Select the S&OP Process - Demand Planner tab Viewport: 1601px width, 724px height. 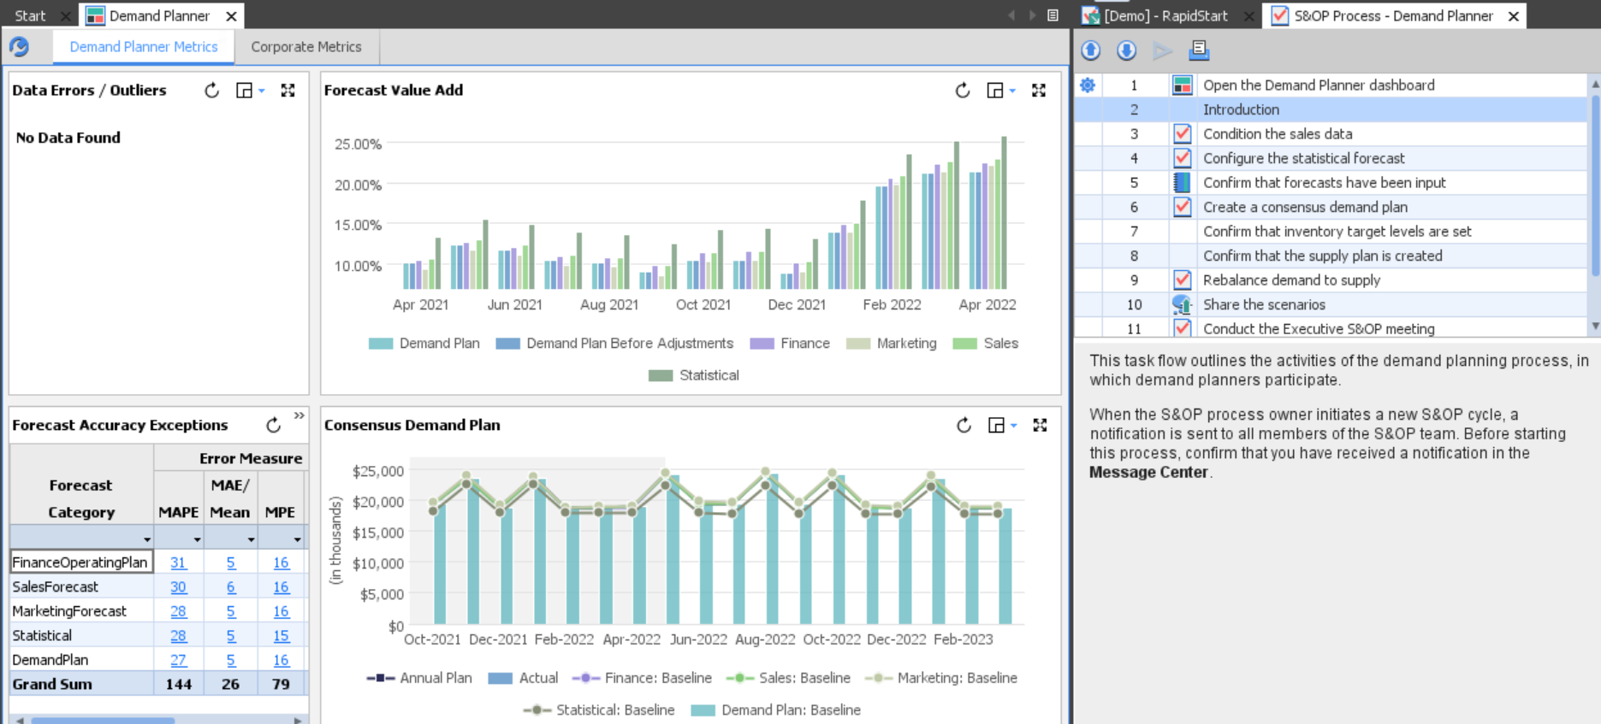[x=1393, y=15]
